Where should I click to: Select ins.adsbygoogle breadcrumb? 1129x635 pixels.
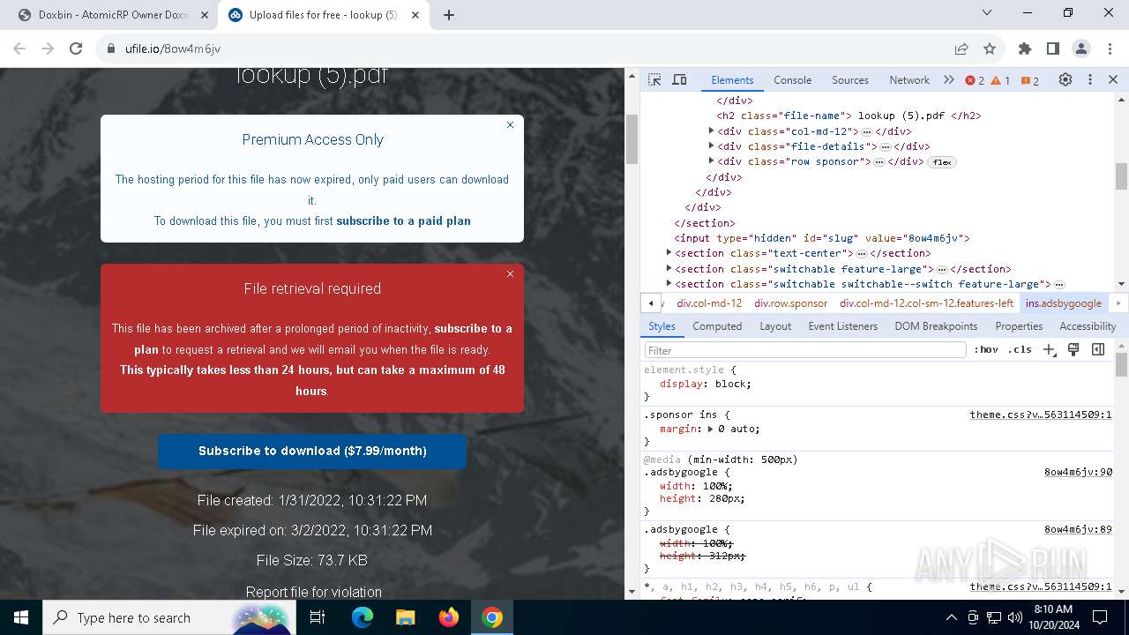point(1063,303)
